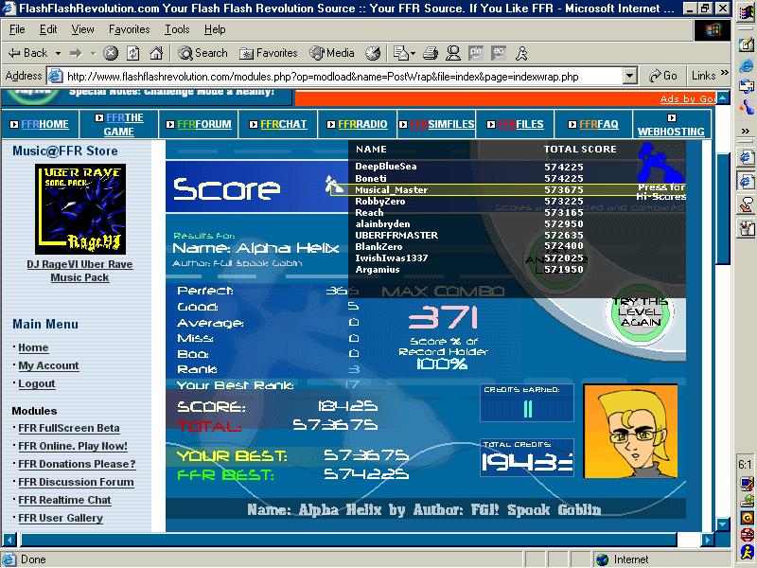Click the Uber Rave song pack thumbnail
This screenshot has width=757, height=568.
click(80, 209)
